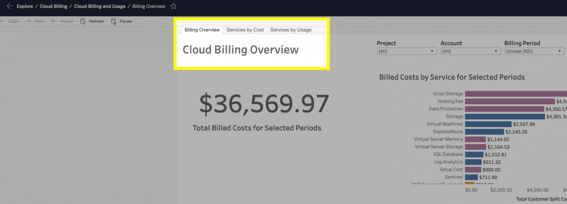The image size is (567, 204).
Task: Switch to the Services by Usage tab
Action: click(x=291, y=30)
